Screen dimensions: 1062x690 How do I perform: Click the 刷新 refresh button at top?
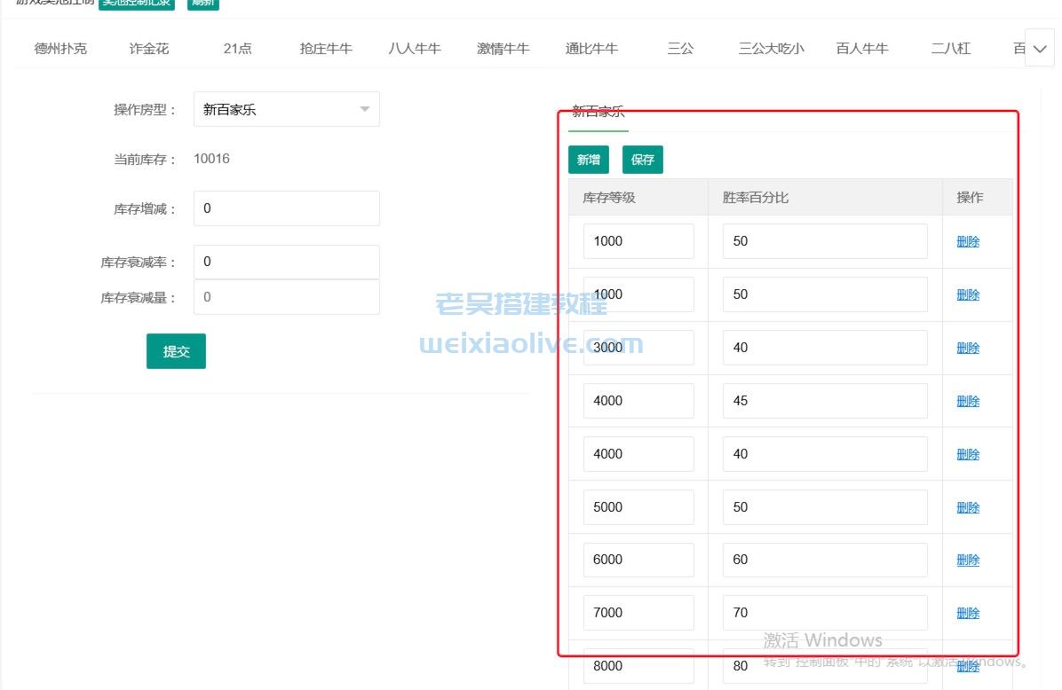202,4
